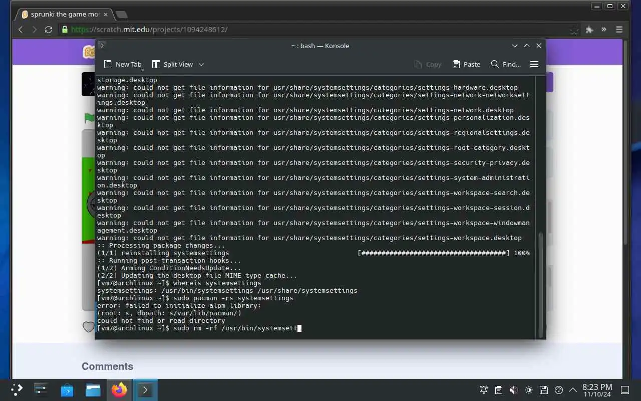The height and width of the screenshot is (401, 641).
Task: Click the ':: Processing package changes...' line
Action: (x=161, y=246)
